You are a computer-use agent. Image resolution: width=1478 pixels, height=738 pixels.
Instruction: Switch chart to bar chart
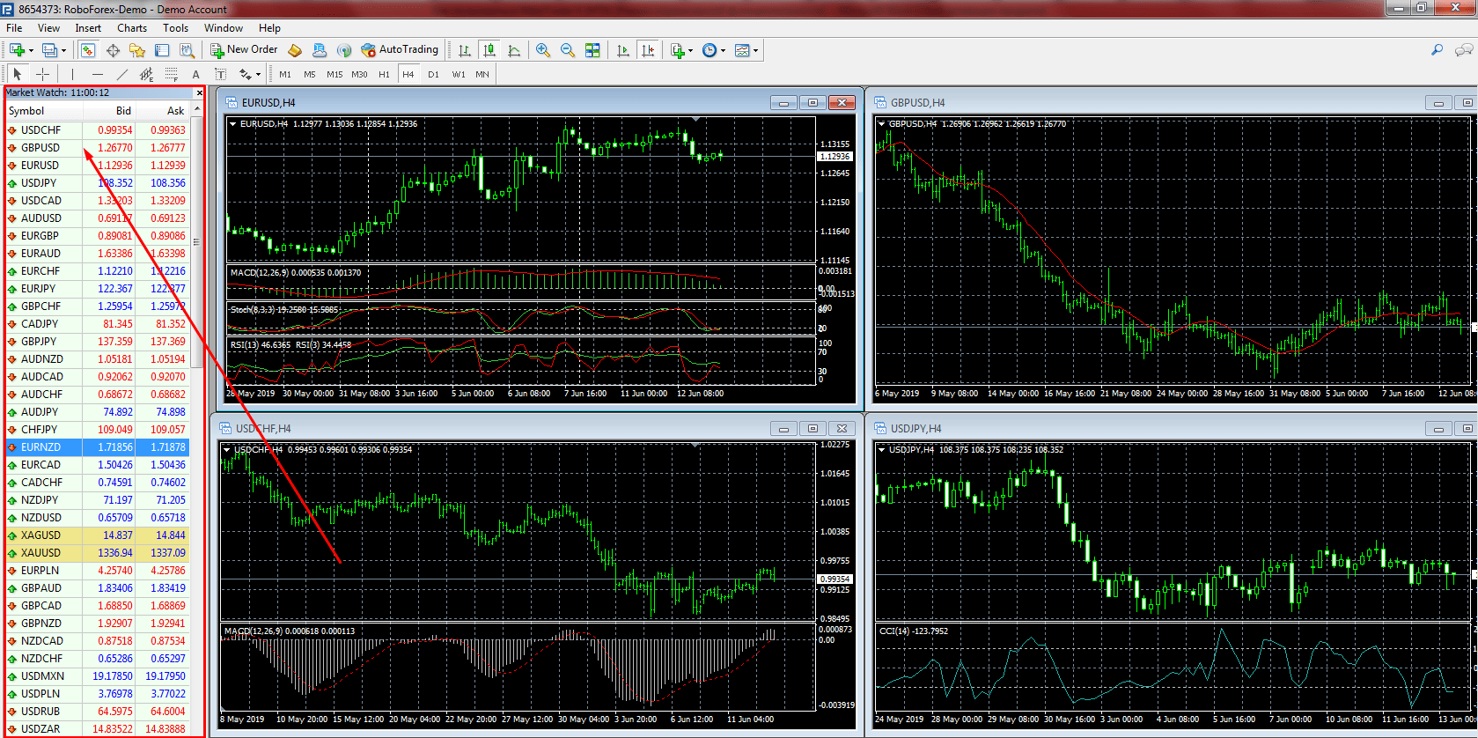pyautogui.click(x=465, y=50)
